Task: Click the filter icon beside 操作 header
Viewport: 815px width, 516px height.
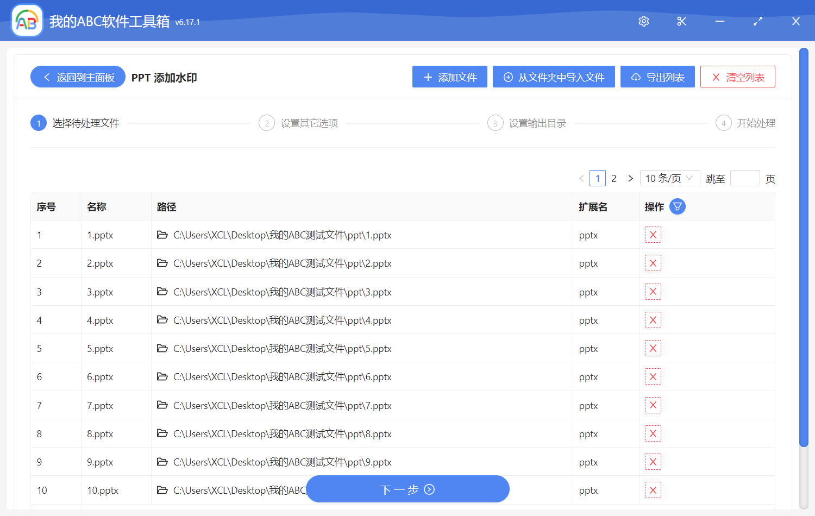Action: click(678, 207)
